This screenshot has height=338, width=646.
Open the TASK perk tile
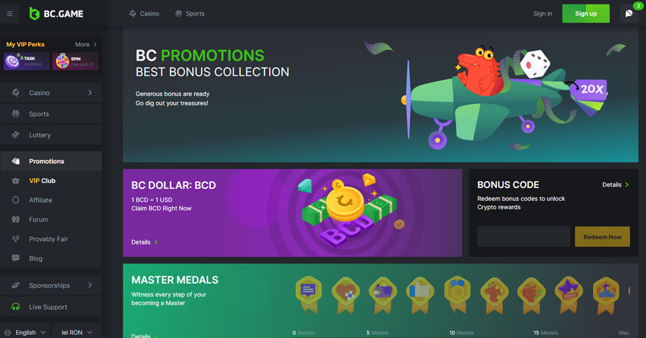(x=27, y=61)
